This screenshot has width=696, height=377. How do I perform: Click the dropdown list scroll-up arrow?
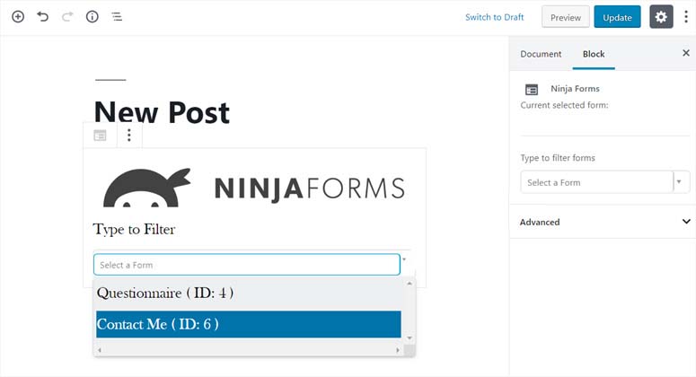pyautogui.click(x=410, y=283)
